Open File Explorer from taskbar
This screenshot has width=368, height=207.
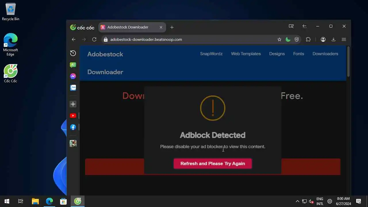[x=35, y=201]
